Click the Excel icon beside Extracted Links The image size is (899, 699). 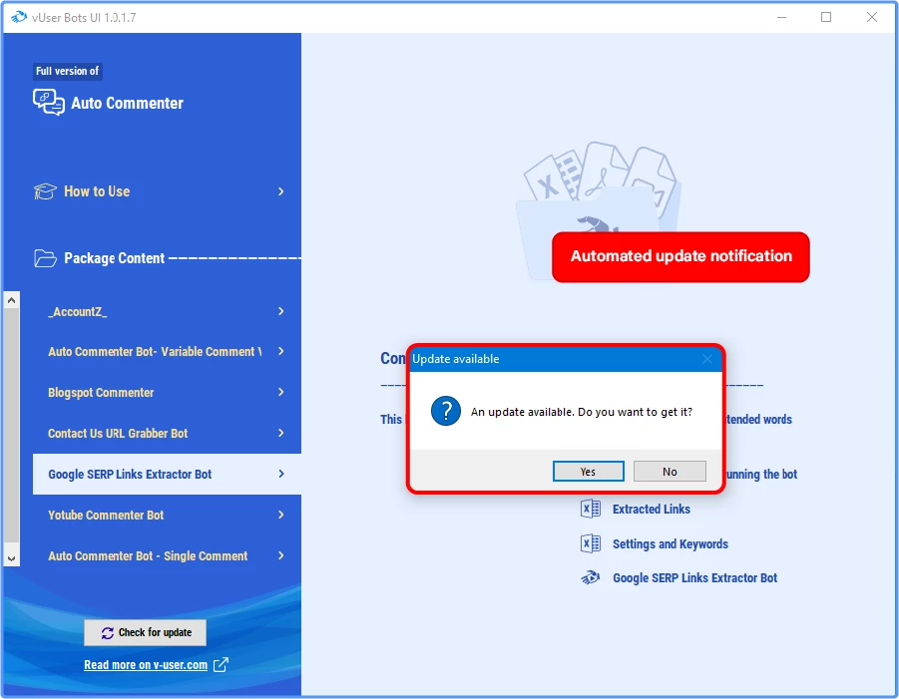click(591, 509)
